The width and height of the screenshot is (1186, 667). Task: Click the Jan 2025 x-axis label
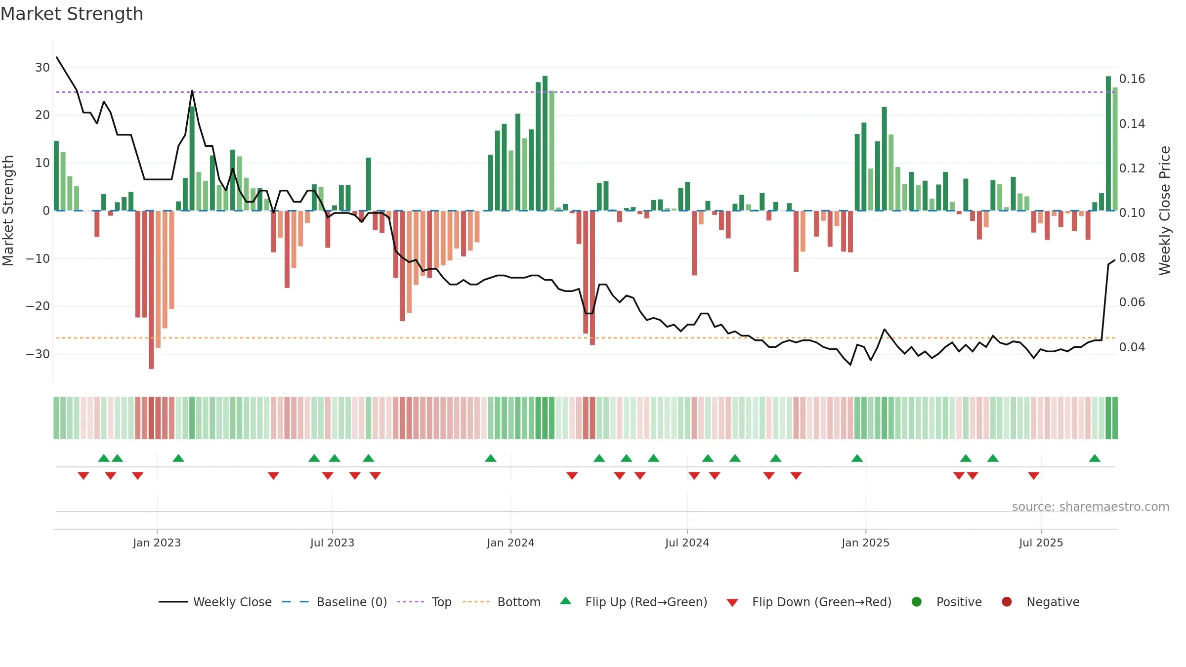click(865, 542)
